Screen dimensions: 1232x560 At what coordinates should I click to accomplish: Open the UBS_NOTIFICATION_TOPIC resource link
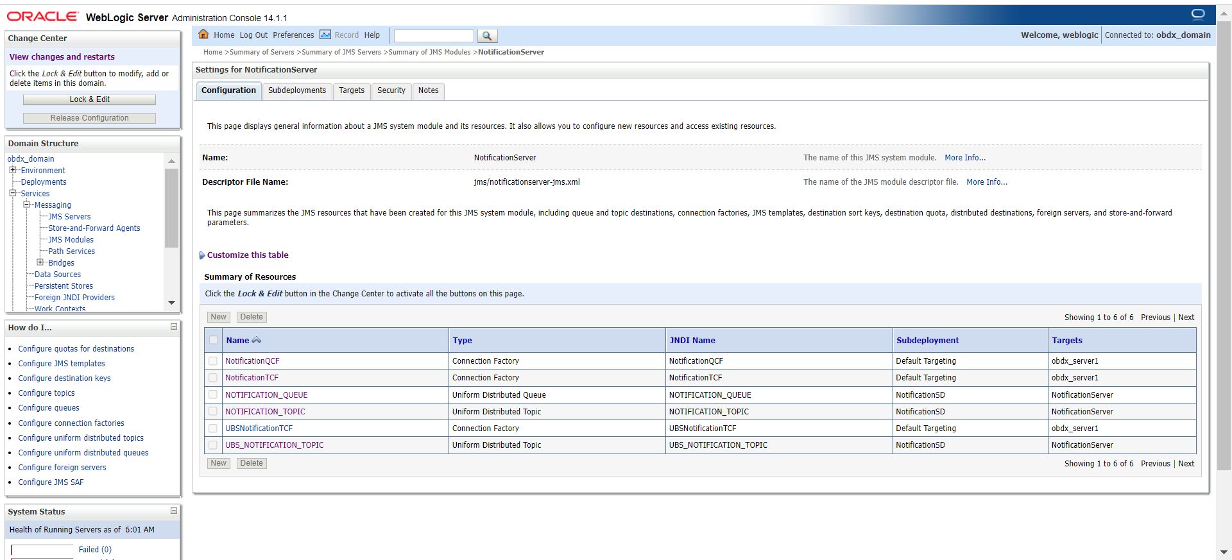coord(274,445)
